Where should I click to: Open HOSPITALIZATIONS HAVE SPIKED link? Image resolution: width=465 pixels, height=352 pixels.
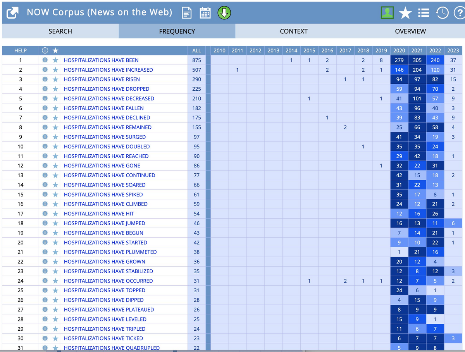click(103, 195)
